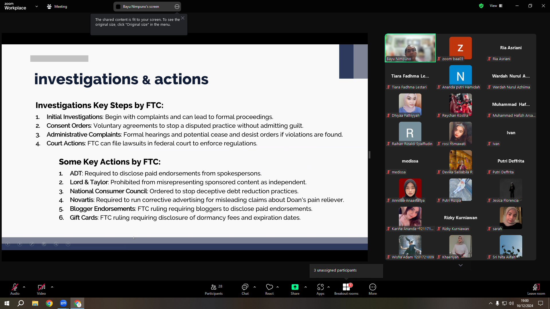The image size is (550, 309).
Task: Open the Windows notification center icon
Action: tap(541, 303)
